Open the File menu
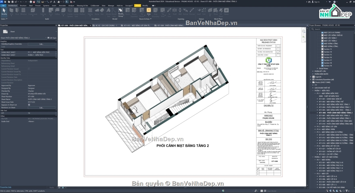The width and height of the screenshot is (355, 193). coord(3,5)
